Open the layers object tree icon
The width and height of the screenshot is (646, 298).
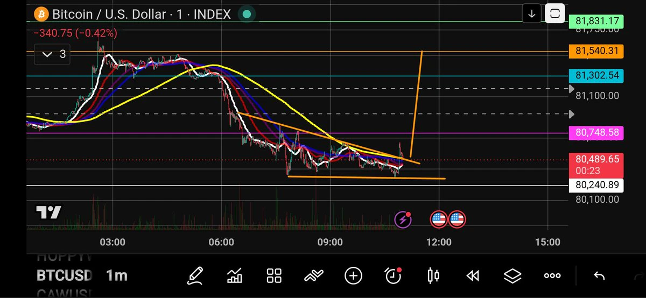coord(512,276)
